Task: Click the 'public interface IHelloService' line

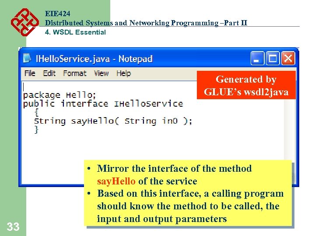Action: (x=103, y=104)
